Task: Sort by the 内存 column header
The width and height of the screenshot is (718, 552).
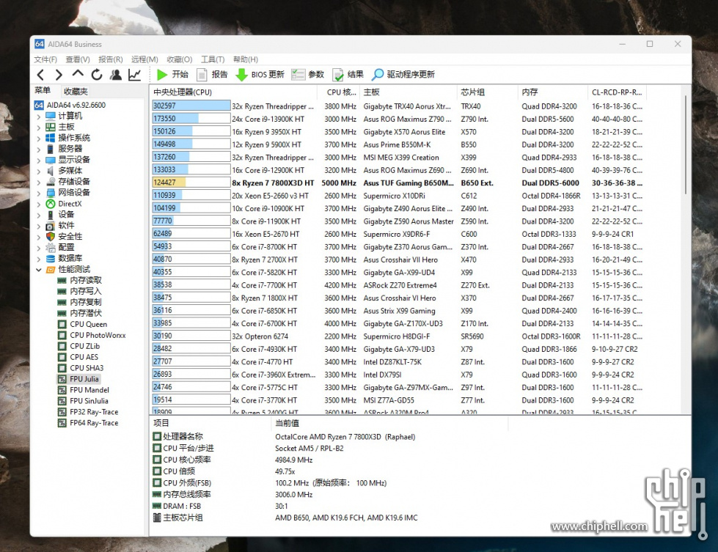Action: [552, 92]
